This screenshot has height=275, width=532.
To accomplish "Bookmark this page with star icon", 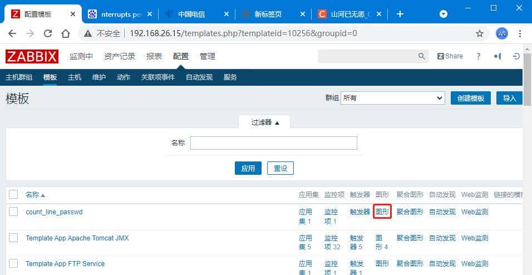I will [479, 33].
